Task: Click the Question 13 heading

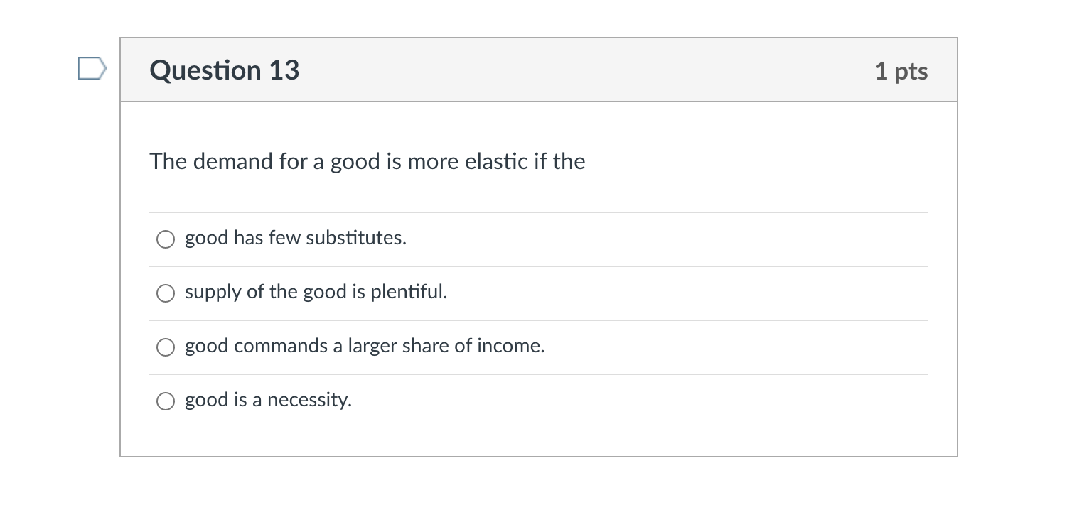Action: [x=224, y=70]
